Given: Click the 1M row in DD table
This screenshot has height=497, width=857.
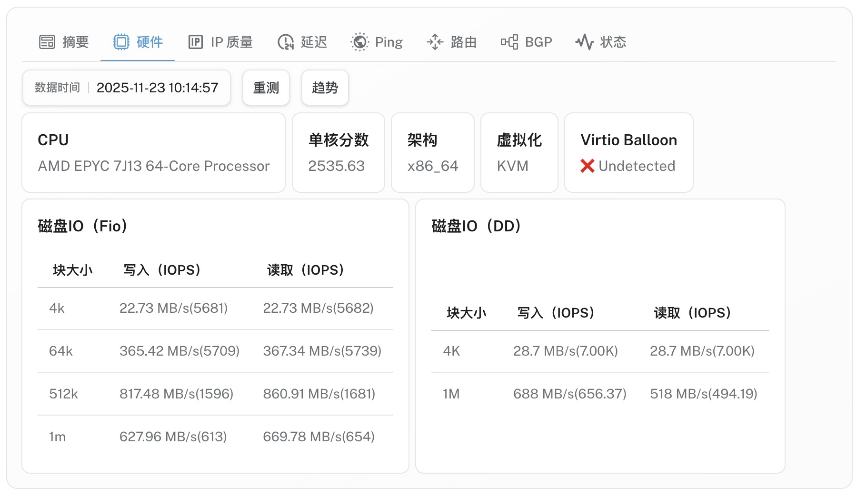Looking at the screenshot, I should click(600, 394).
